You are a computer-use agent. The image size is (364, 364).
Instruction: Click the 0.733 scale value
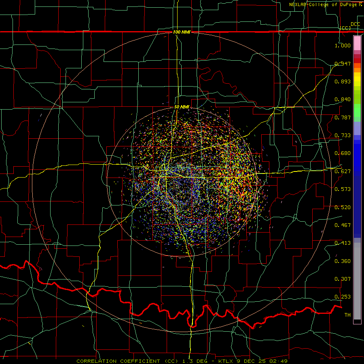(x=343, y=135)
